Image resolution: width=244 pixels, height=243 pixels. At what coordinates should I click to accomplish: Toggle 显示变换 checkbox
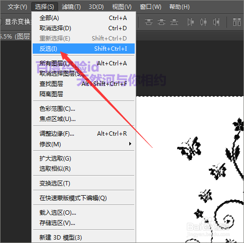[0, 21]
